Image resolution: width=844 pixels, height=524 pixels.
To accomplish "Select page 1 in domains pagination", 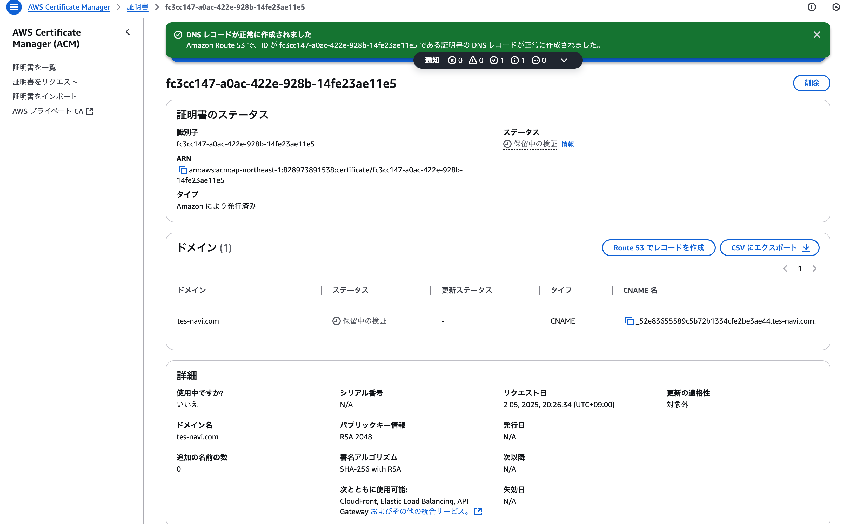I will 799,268.
